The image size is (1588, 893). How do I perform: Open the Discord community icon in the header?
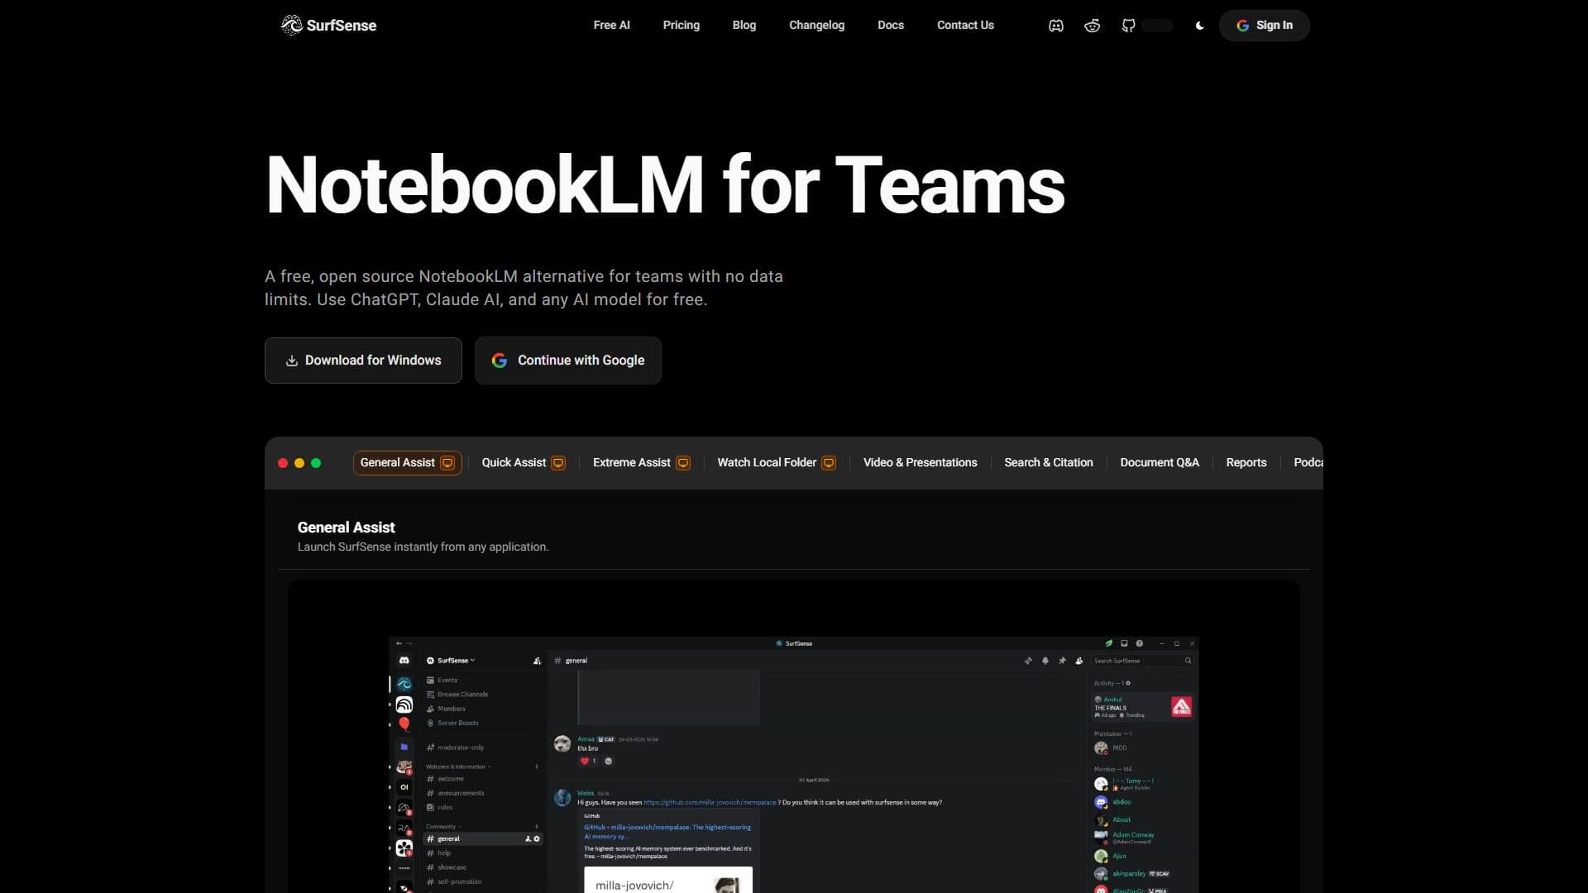pos(1056,26)
